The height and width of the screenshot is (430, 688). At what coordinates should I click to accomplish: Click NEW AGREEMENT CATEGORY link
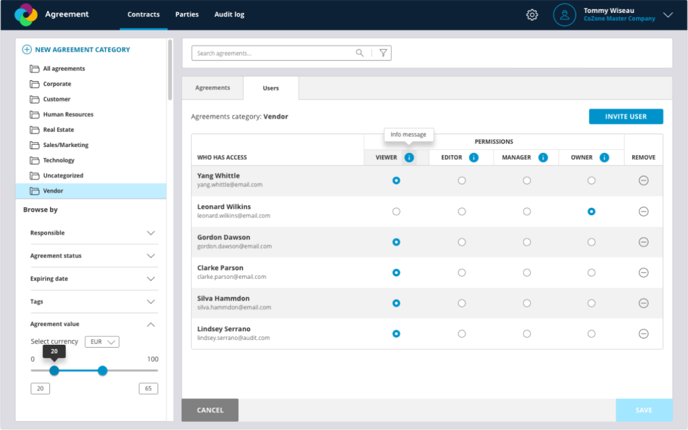coord(82,49)
